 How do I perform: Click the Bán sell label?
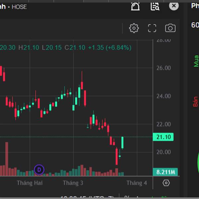coord(196,101)
